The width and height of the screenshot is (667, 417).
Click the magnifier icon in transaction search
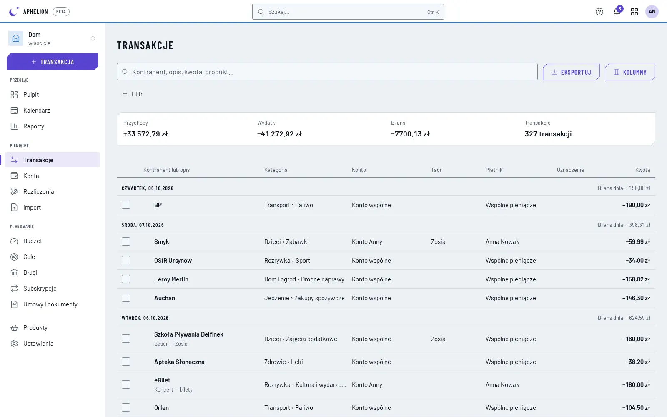point(125,72)
